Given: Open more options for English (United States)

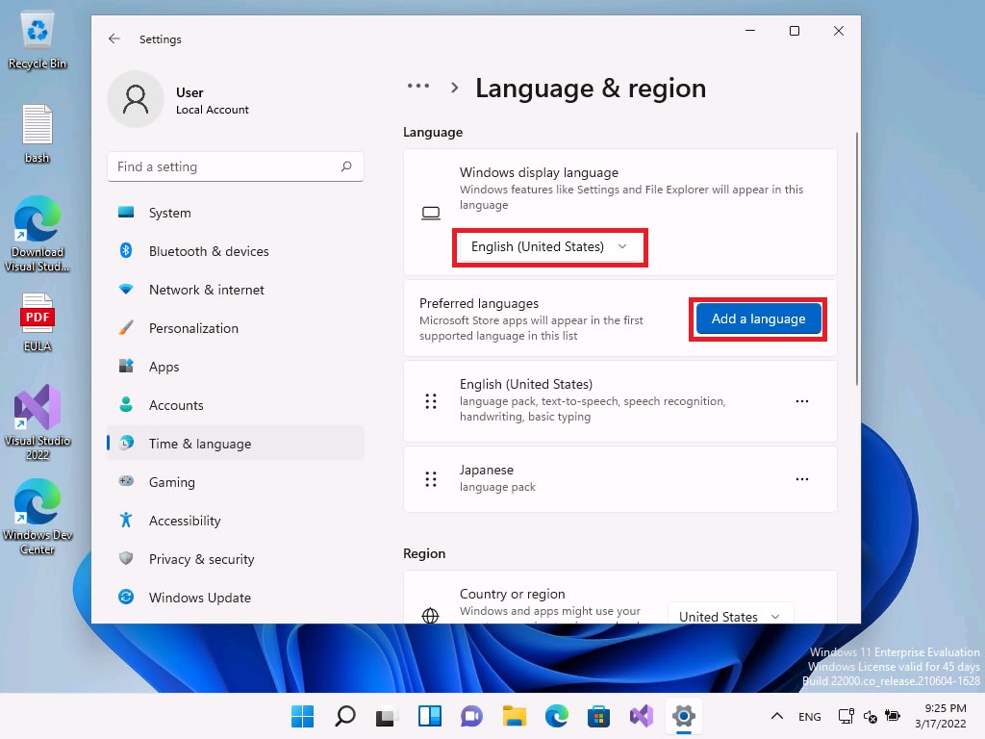Looking at the screenshot, I should (x=802, y=401).
